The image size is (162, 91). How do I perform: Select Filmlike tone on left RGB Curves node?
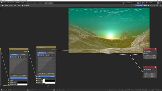[x=23, y=55]
